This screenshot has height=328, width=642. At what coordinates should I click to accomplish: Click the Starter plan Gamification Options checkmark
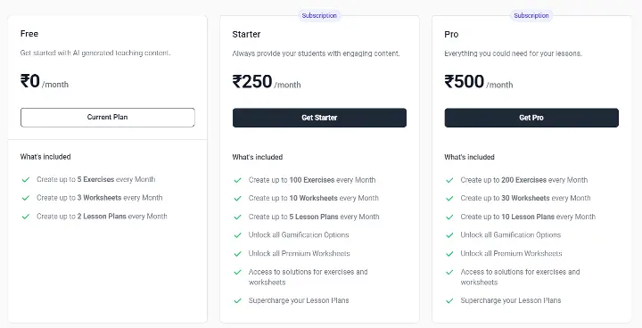[x=237, y=235]
